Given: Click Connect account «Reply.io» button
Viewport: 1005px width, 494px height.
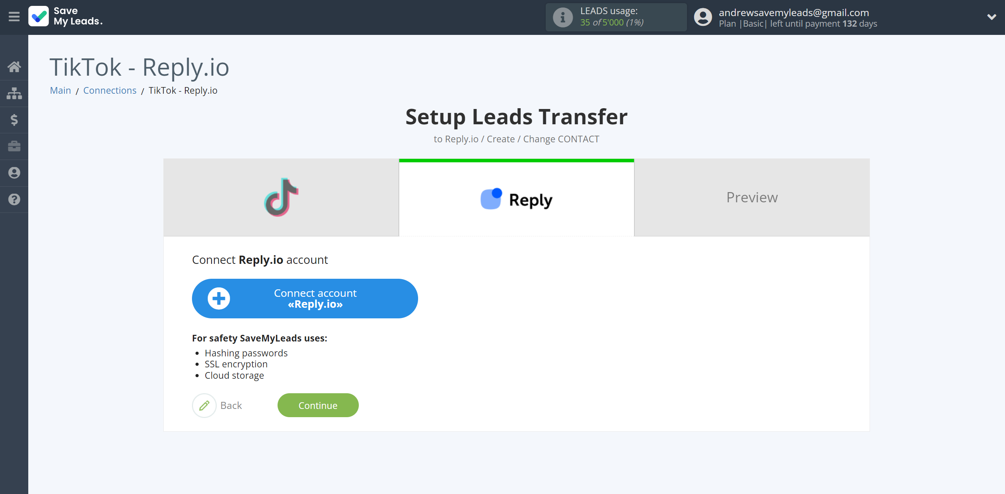Looking at the screenshot, I should point(305,298).
